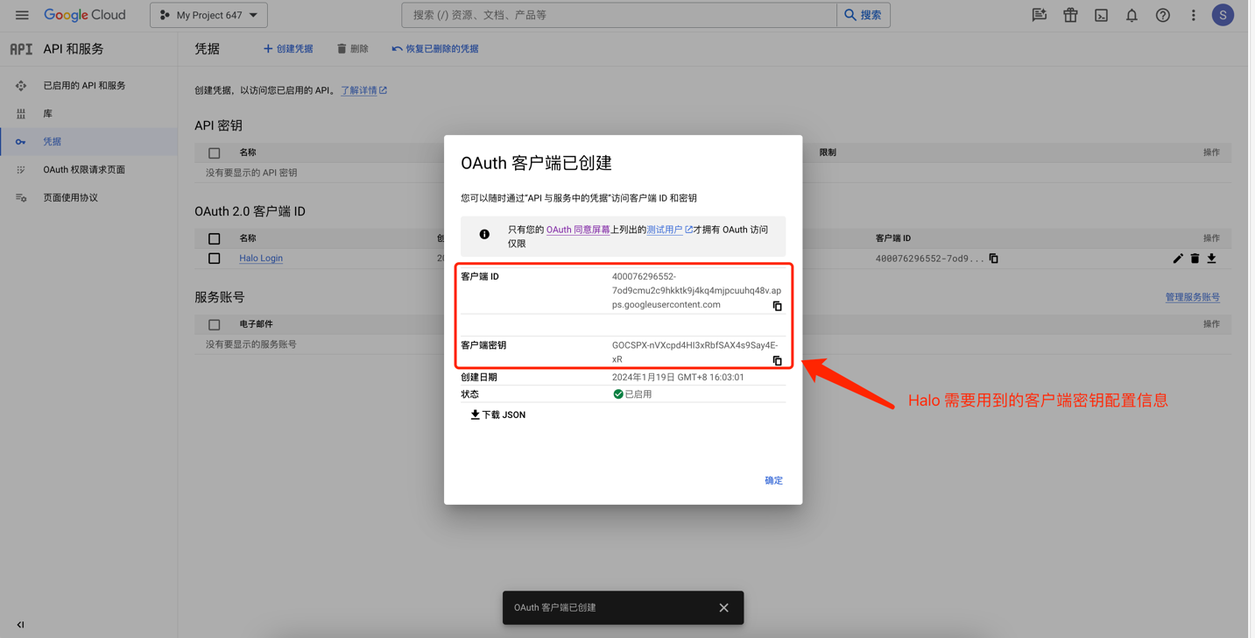Click the 删除 delete toolbar button

[x=353, y=49]
